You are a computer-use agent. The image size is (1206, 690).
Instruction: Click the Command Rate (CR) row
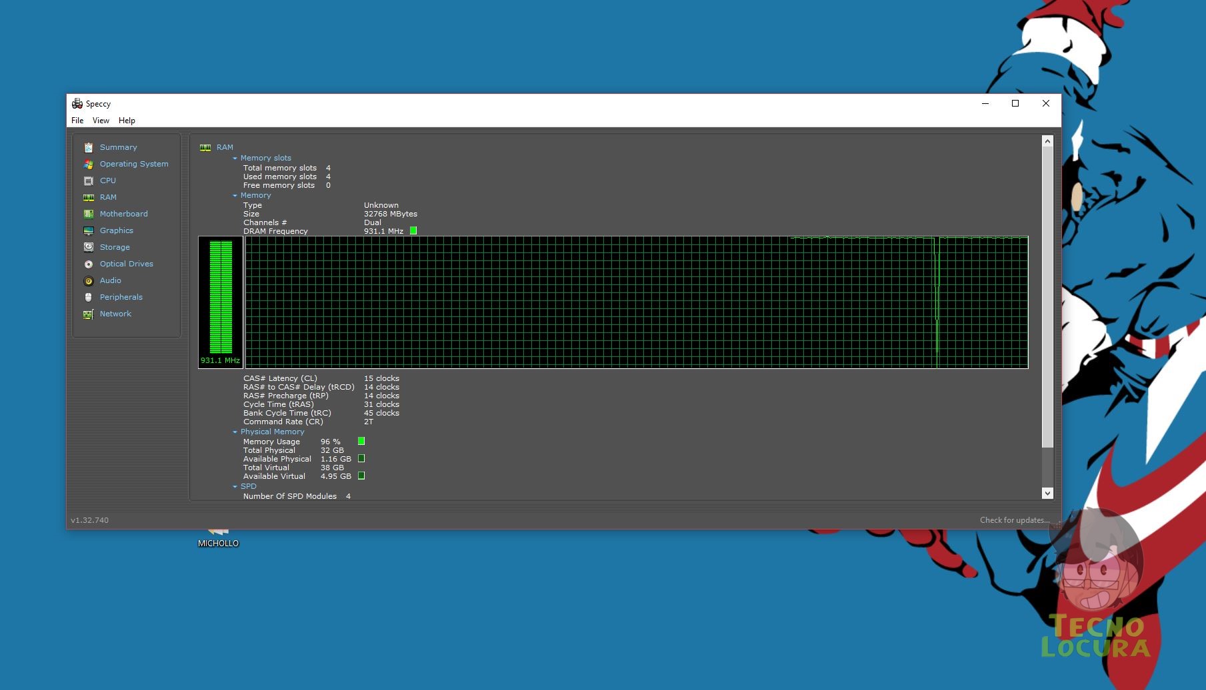[x=308, y=422]
